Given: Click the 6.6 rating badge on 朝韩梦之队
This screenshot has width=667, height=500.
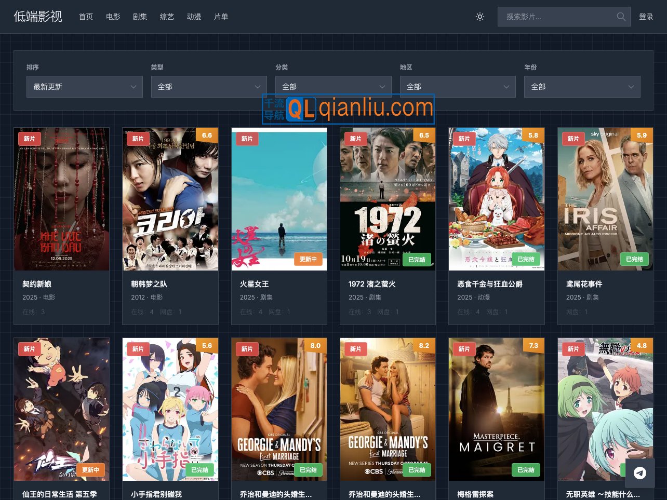Looking at the screenshot, I should coord(207,136).
